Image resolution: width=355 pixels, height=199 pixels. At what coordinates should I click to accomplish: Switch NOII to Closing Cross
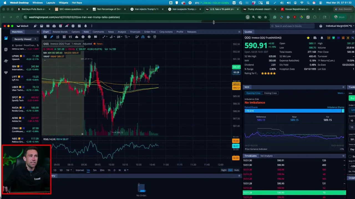[270, 93]
